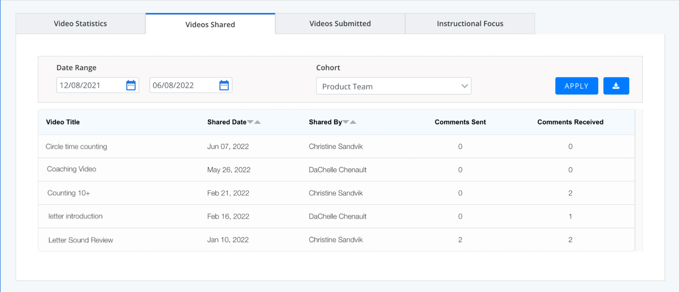Download the shared videos report
The width and height of the screenshot is (679, 292).
pyautogui.click(x=616, y=86)
